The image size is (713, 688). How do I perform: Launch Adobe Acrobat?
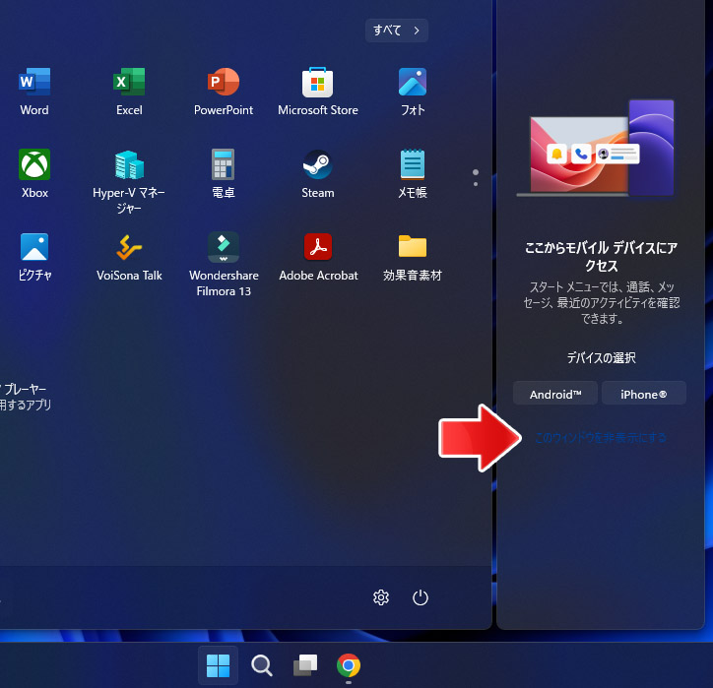[x=318, y=257]
